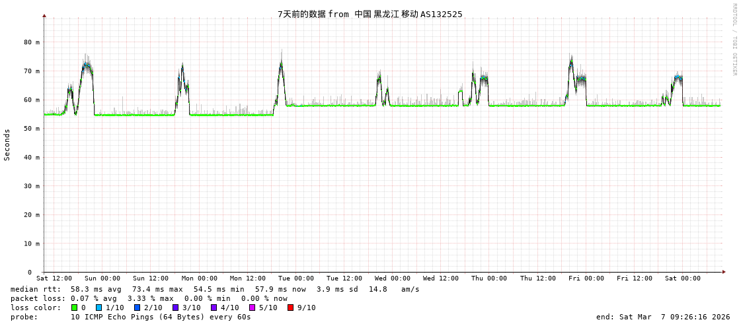Viewport: 741px width, 326px height.
Task: Click the '14.8 am/s' value
Action: coord(394,289)
